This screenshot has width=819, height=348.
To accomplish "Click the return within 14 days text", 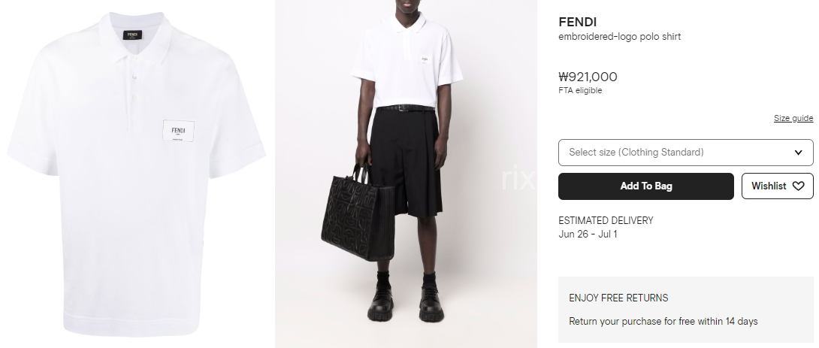I will pyautogui.click(x=663, y=322).
